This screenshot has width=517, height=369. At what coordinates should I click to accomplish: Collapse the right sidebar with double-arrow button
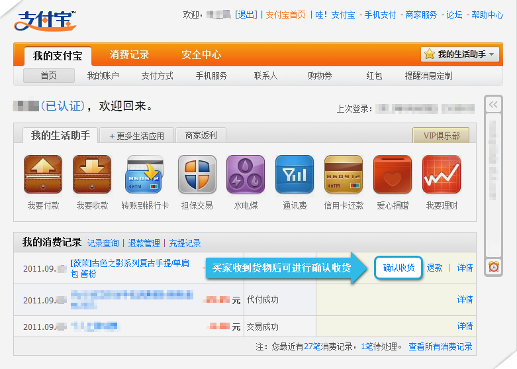(493, 105)
